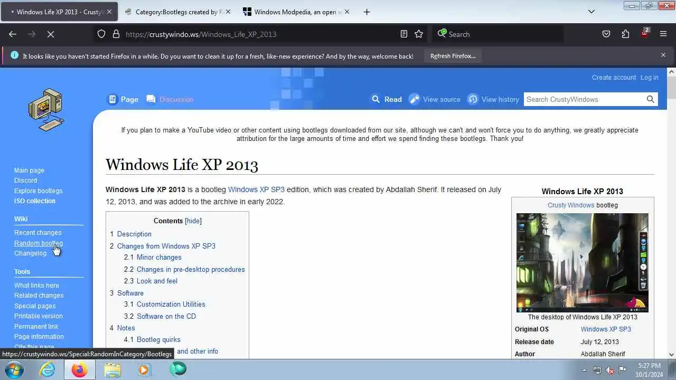676x380 pixels.
Task: Close the Category:Bootlegs tab
Action: [228, 12]
